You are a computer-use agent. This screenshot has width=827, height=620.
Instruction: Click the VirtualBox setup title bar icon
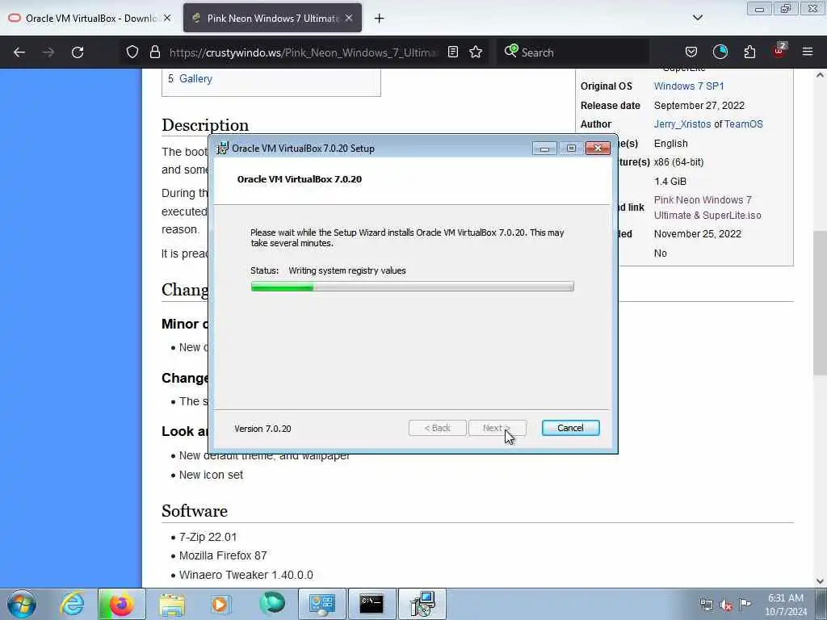tap(223, 149)
